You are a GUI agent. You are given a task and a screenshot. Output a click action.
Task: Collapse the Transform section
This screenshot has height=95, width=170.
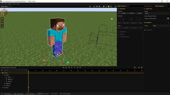click(142, 9)
